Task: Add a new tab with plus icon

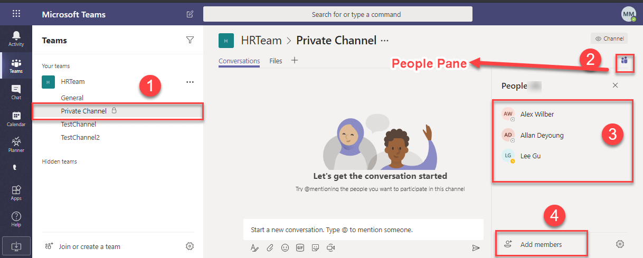Action: (x=295, y=61)
